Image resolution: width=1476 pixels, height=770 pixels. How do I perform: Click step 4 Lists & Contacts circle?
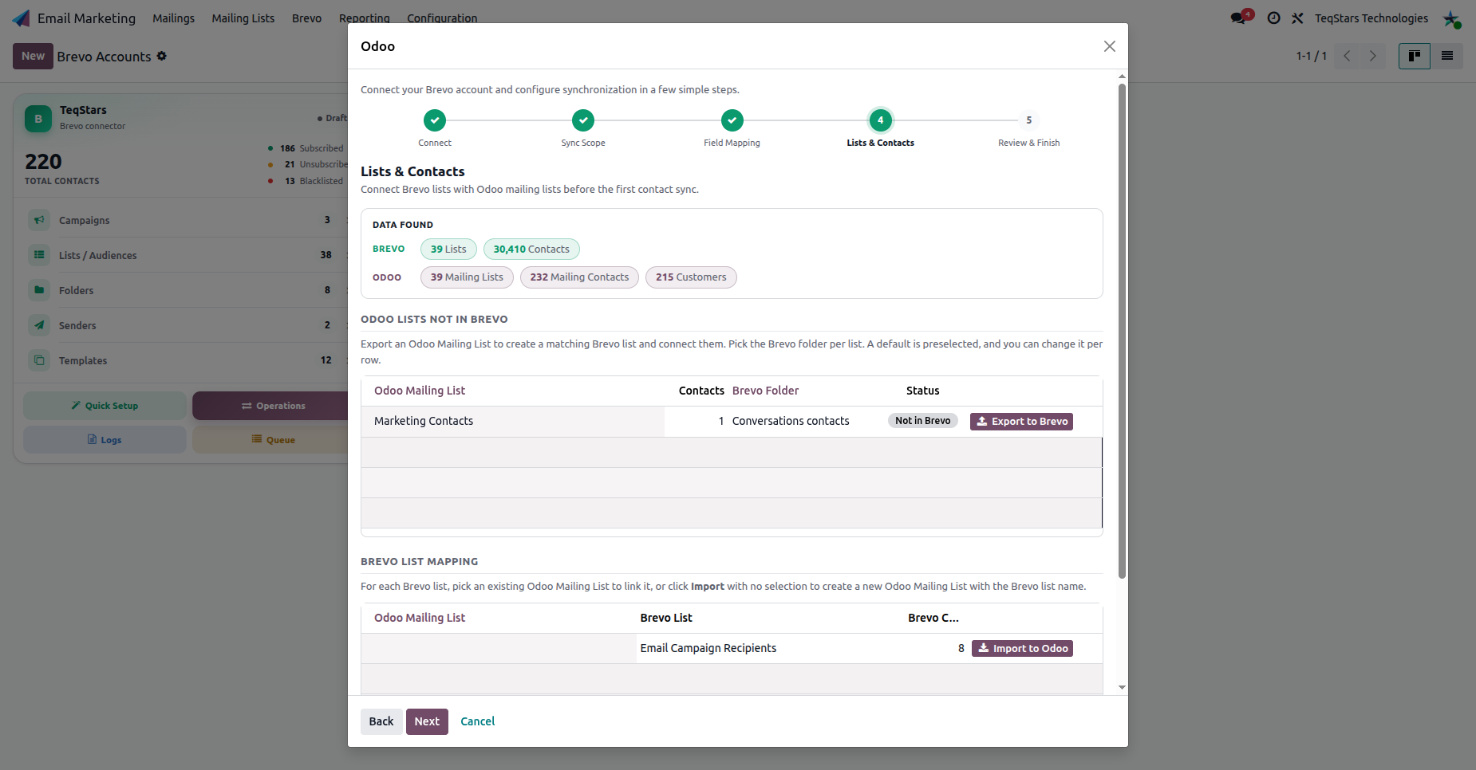[x=881, y=120]
